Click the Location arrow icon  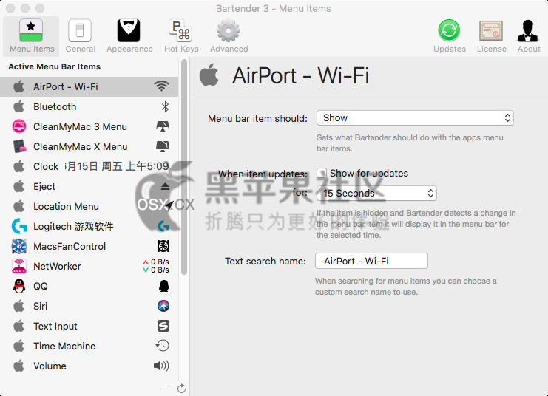click(169, 205)
